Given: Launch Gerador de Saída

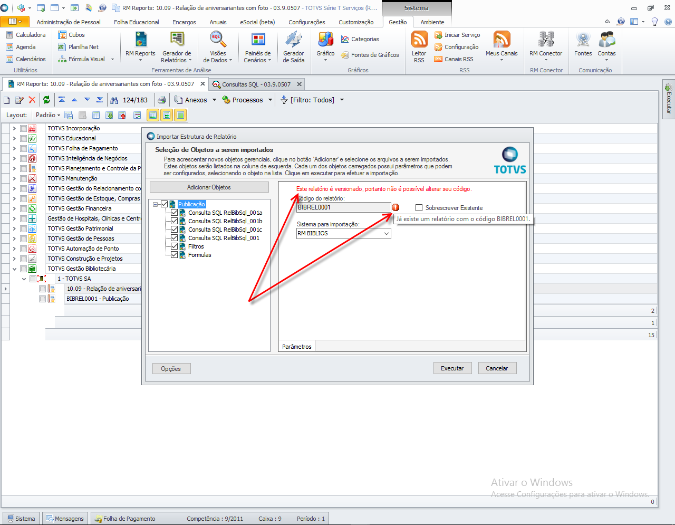Looking at the screenshot, I should [294, 46].
